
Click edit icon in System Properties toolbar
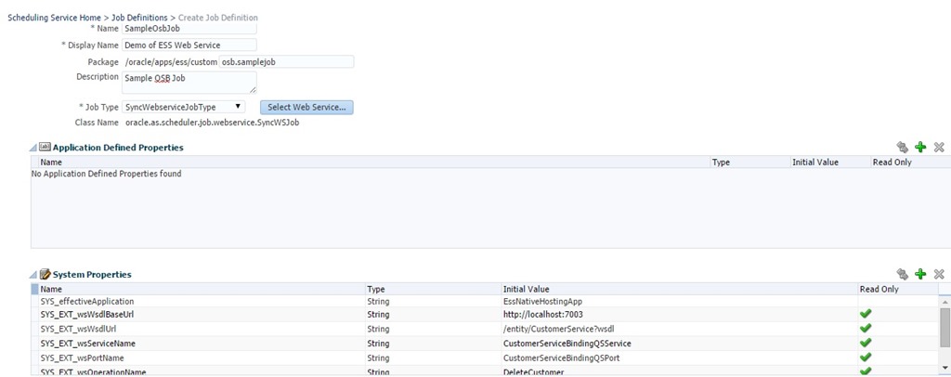[902, 274]
